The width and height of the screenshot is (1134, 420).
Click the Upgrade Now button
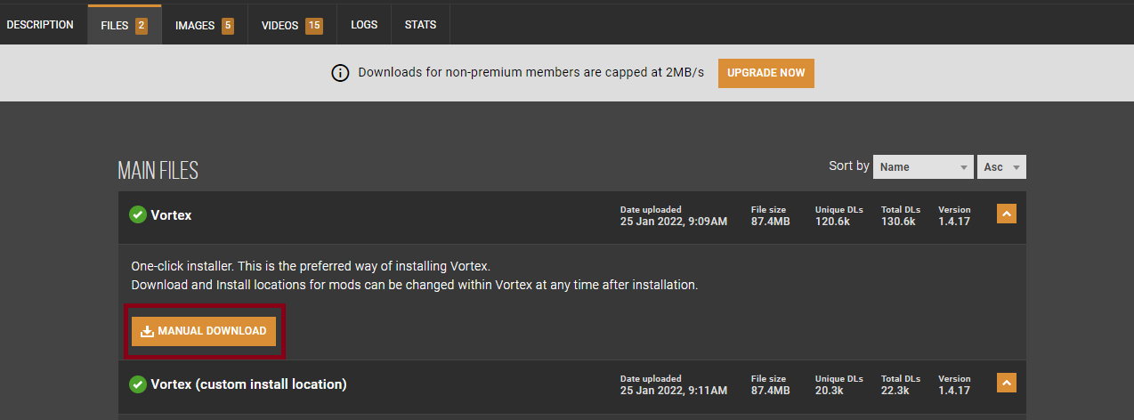click(765, 73)
